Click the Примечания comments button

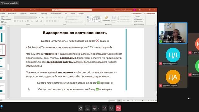150,13
